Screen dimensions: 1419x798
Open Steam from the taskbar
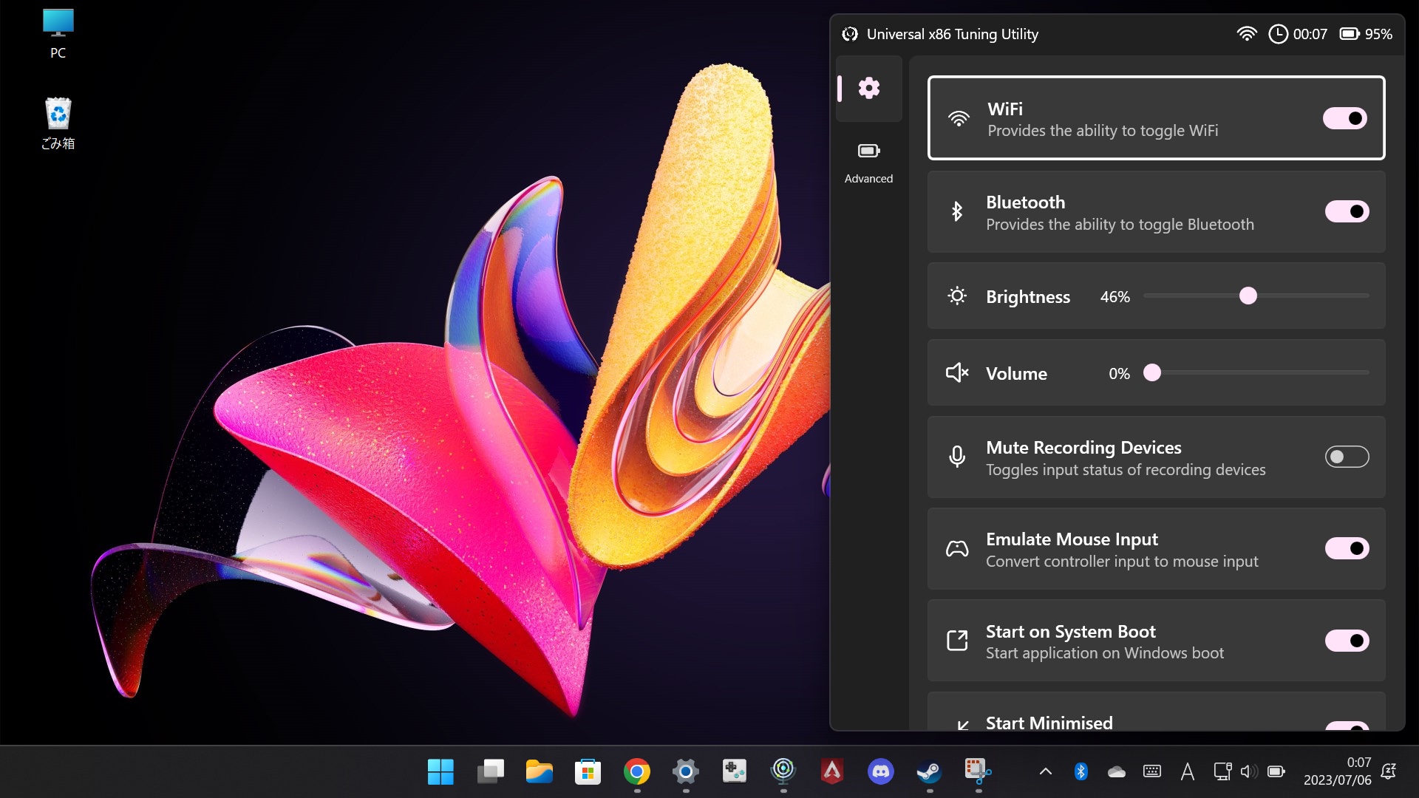point(929,772)
